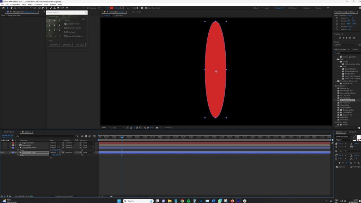Click the timeline current-time indicator
361x203 pixels.
[122, 137]
